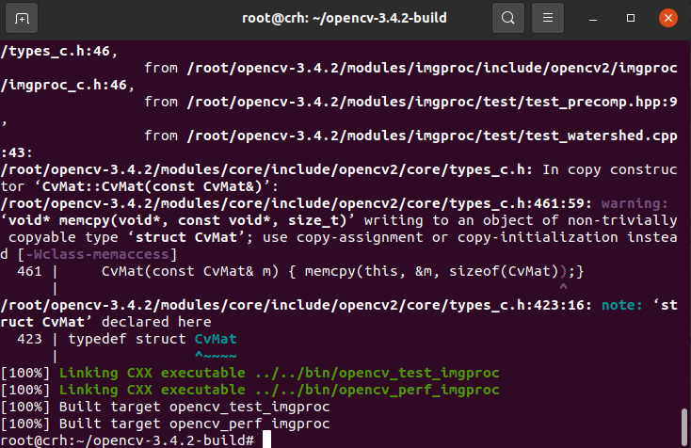Click the terminal vertical scrollbar thumb
This screenshot has height=448, width=691.
(684, 426)
